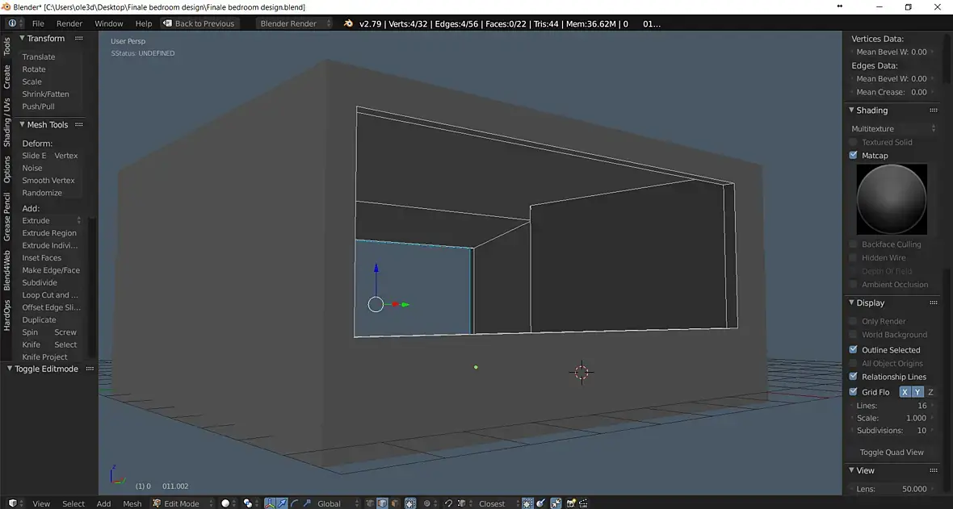Collapse the Display panel

[851, 303]
